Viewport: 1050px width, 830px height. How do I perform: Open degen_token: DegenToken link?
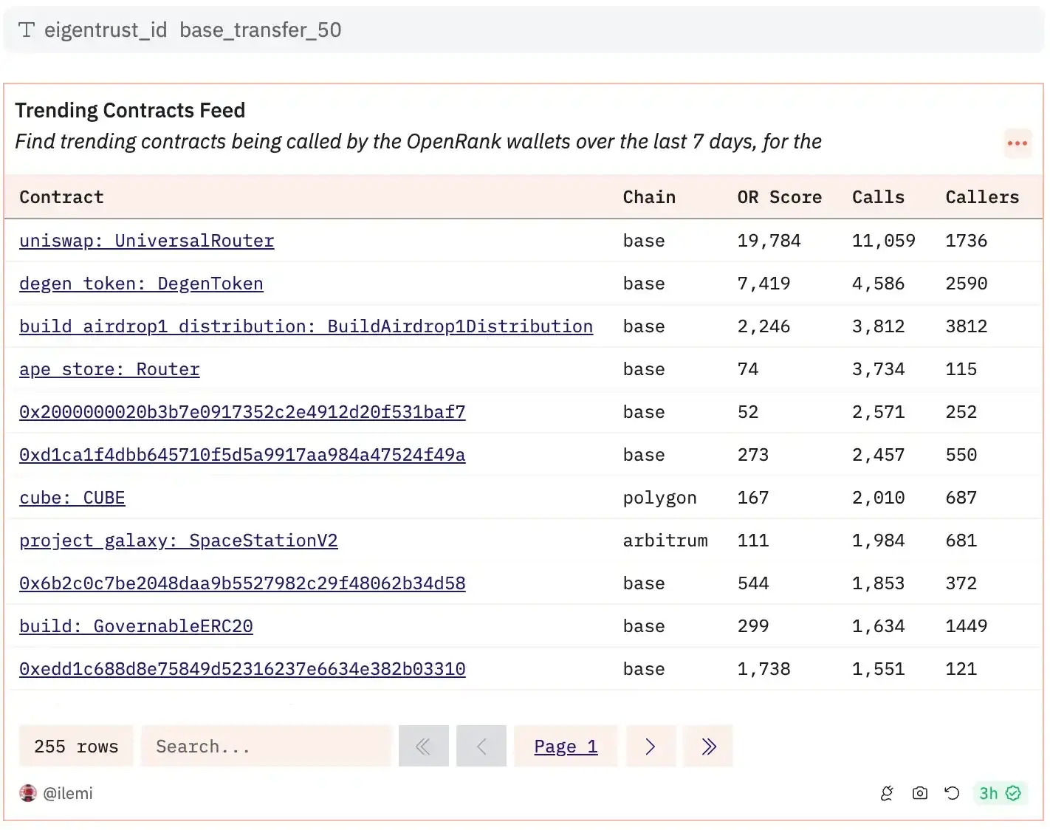pyautogui.click(x=141, y=284)
